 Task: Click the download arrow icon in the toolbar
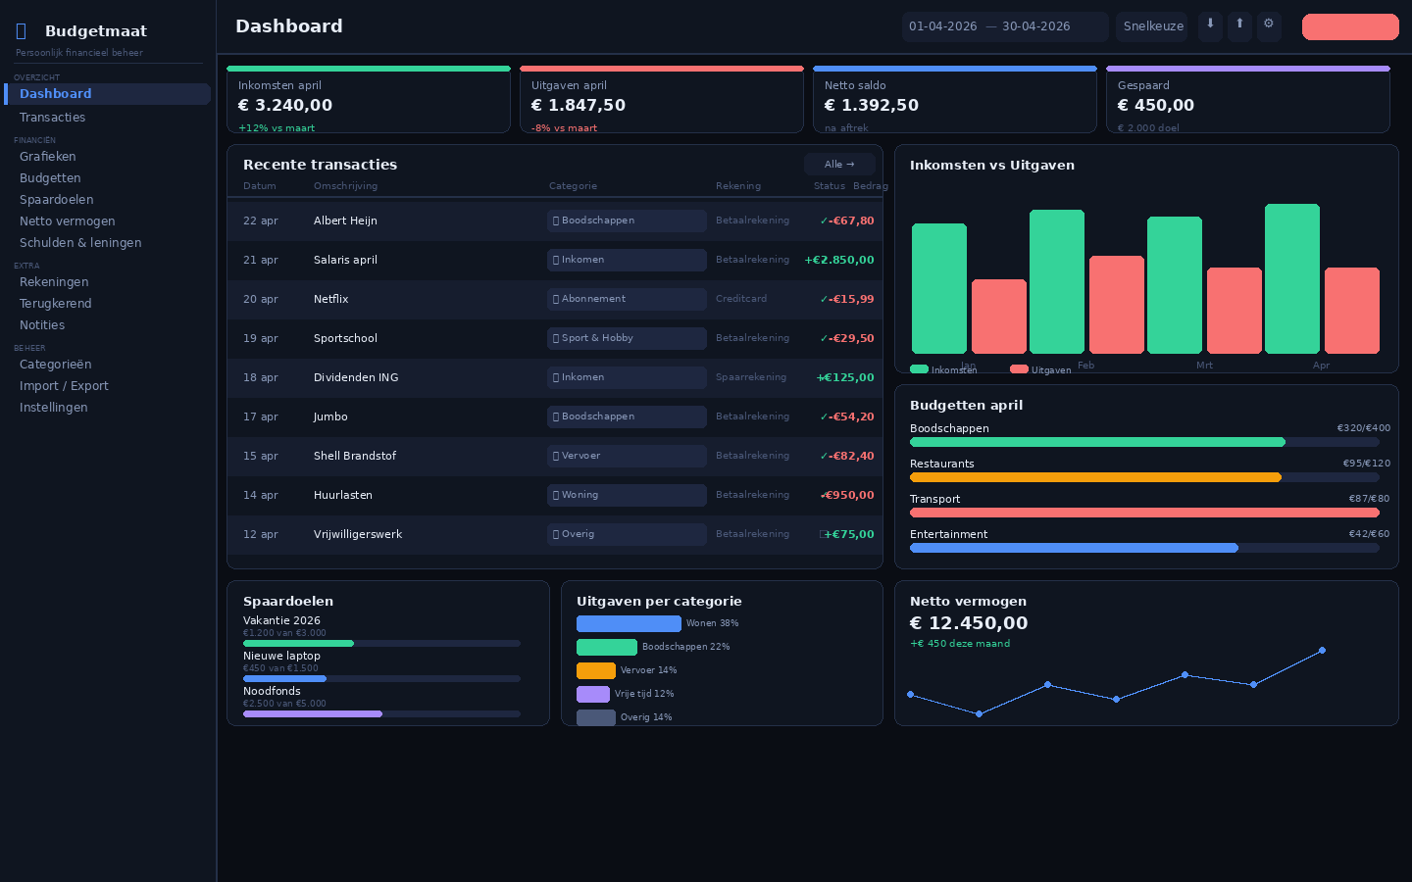coord(1210,26)
